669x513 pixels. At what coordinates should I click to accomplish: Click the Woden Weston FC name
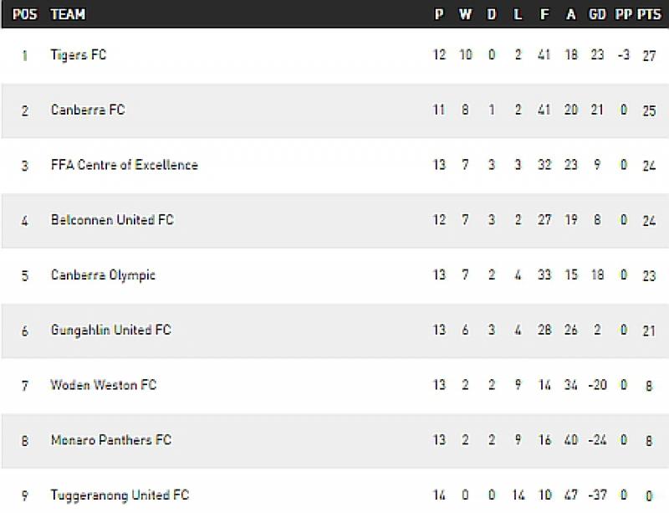(x=103, y=385)
